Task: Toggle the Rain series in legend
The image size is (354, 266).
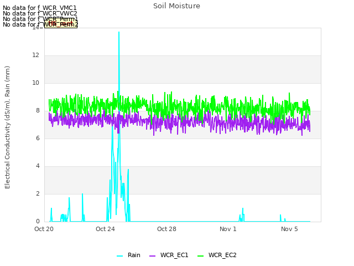Action: pos(128,255)
